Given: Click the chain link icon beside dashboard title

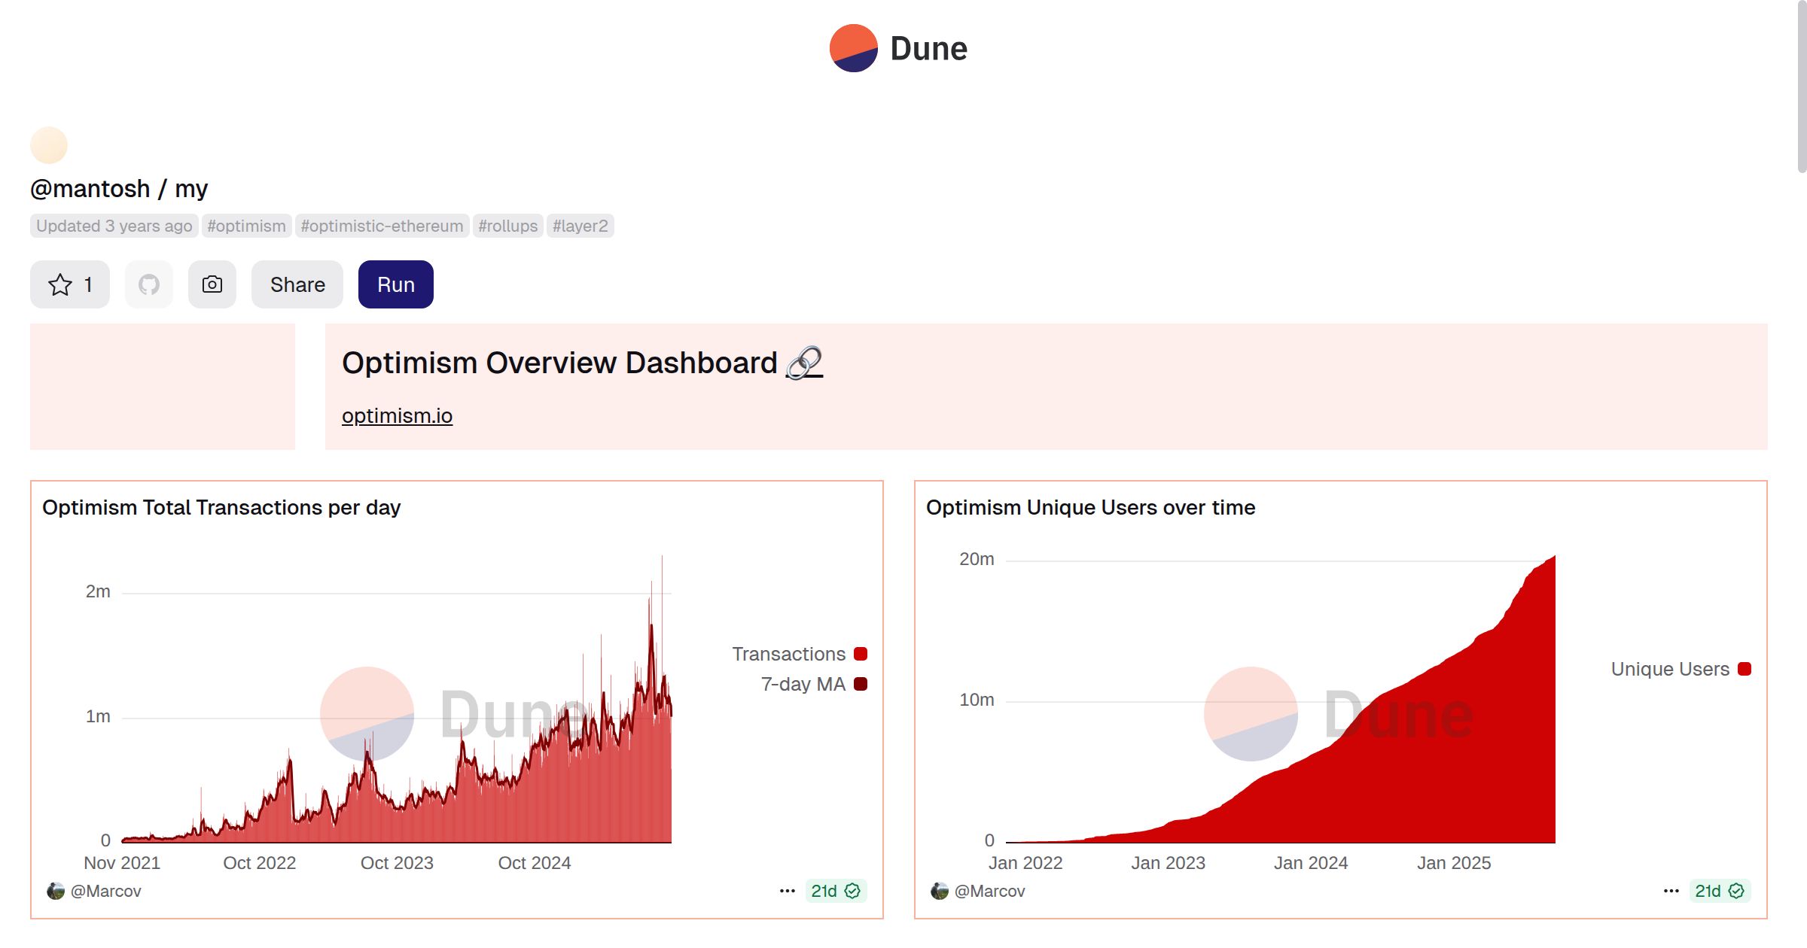Looking at the screenshot, I should tap(804, 363).
